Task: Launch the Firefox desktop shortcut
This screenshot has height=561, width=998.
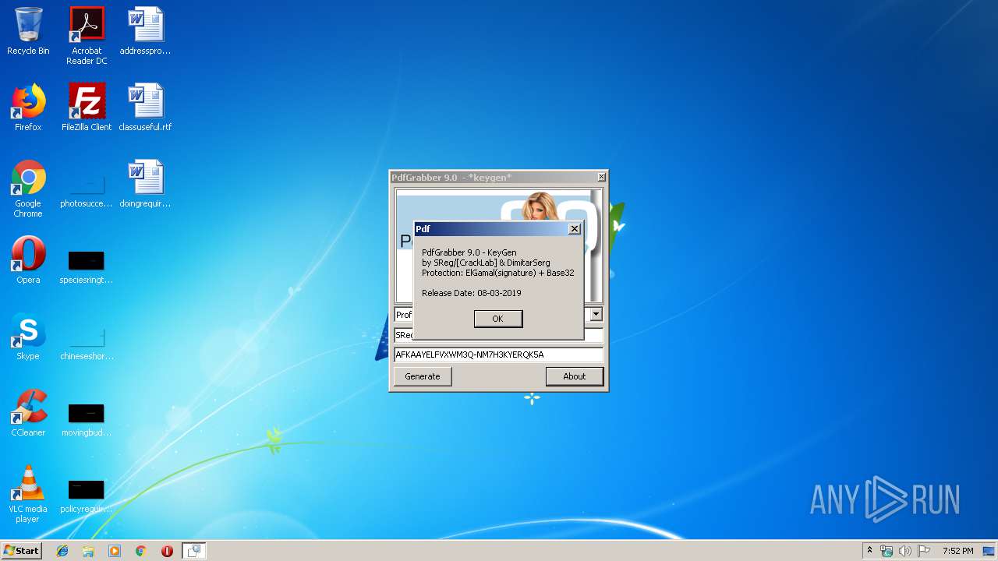Action: click(x=28, y=108)
